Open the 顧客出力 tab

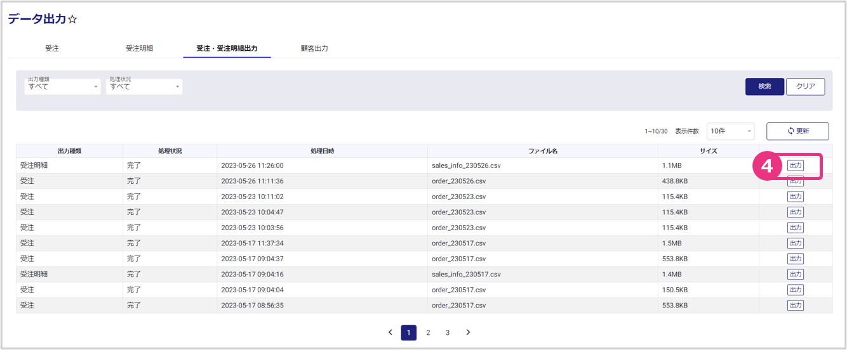[314, 48]
